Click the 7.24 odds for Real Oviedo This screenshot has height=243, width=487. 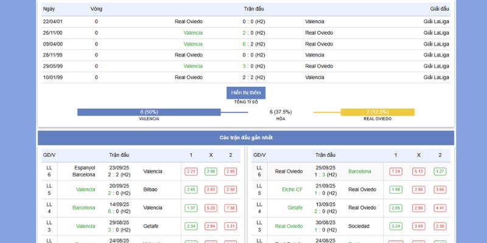point(396,172)
